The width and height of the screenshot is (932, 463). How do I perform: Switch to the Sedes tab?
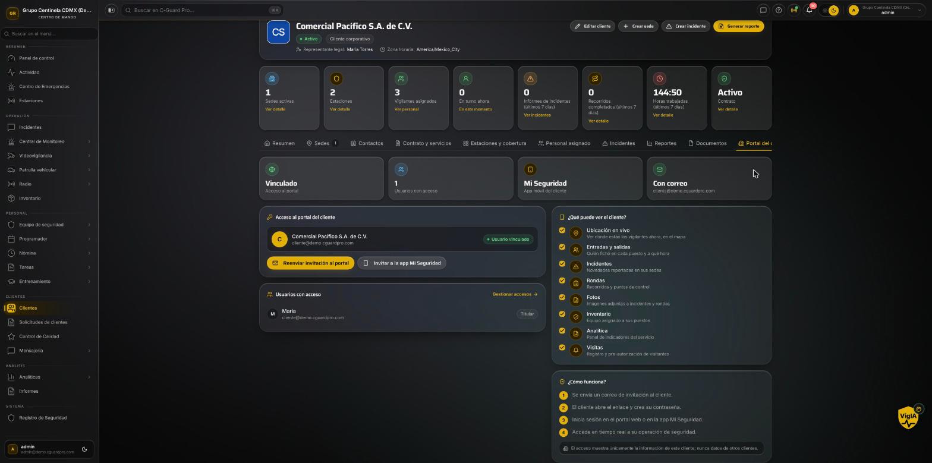[322, 143]
